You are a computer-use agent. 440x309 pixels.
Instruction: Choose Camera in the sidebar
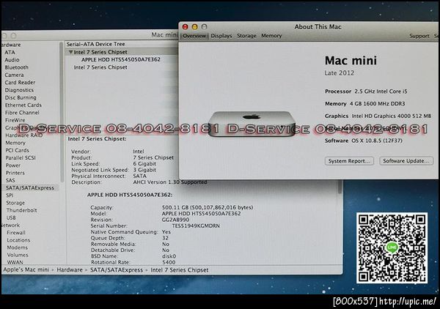(x=15, y=75)
